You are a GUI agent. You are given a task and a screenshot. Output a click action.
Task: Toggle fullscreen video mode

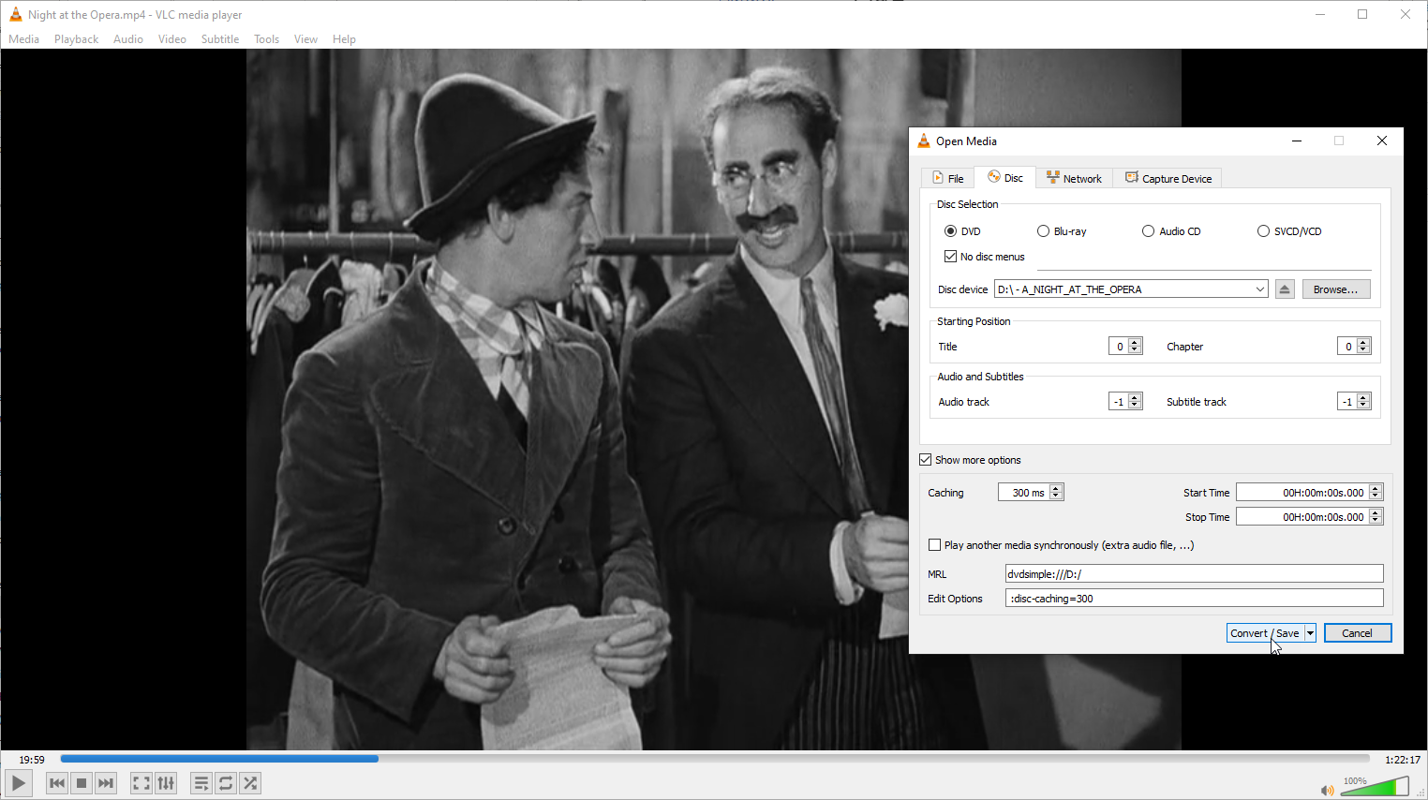(x=141, y=783)
